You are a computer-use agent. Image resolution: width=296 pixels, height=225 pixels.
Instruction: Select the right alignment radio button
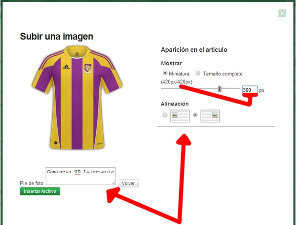[x=195, y=115]
